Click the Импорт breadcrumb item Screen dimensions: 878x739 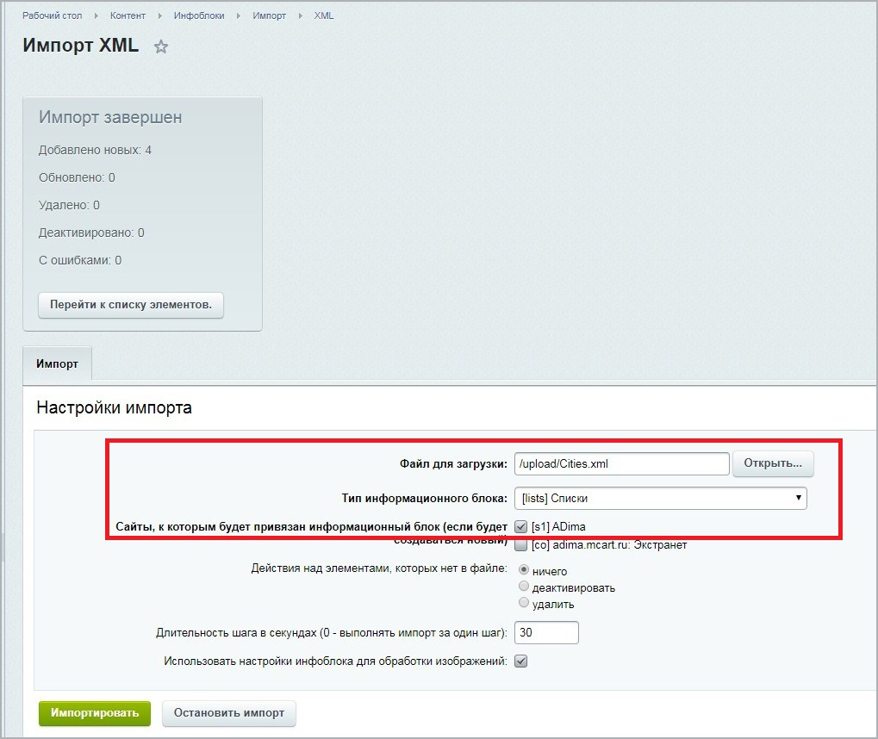(x=270, y=16)
